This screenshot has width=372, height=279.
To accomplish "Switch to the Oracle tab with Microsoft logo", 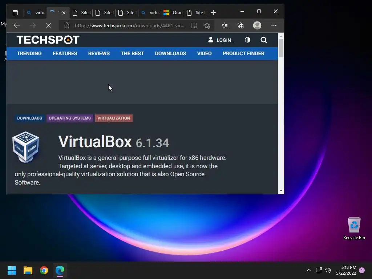I will point(173,13).
